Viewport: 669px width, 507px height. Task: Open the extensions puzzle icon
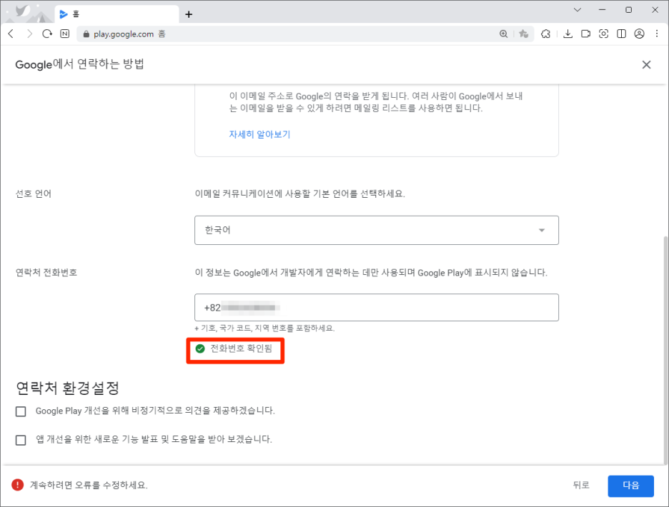tap(545, 34)
